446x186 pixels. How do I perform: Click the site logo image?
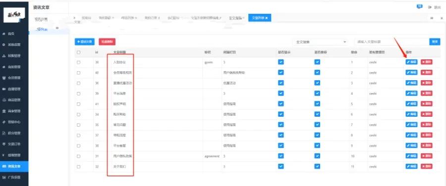pyautogui.click(x=14, y=15)
